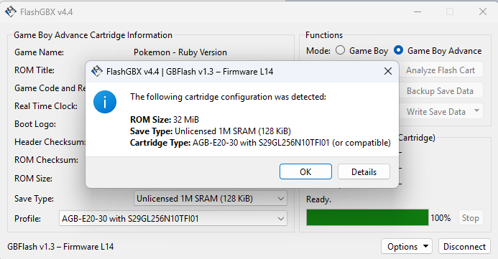Close the FlashGBX main window

coord(483,11)
